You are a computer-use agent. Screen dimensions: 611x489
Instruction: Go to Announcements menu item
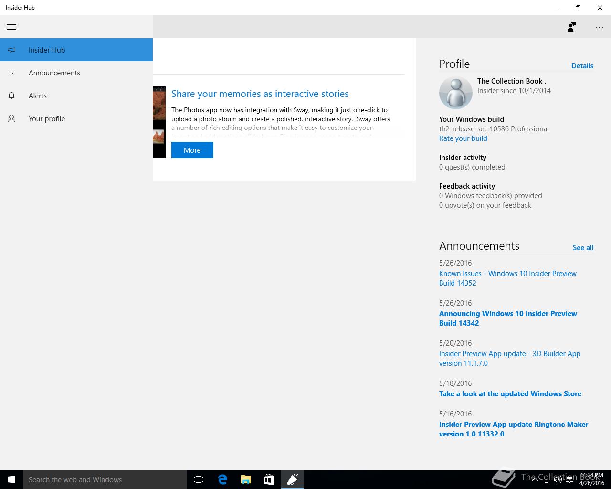(76, 73)
